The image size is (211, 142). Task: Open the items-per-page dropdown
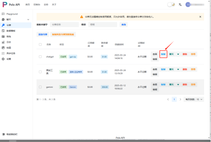coord(194,99)
